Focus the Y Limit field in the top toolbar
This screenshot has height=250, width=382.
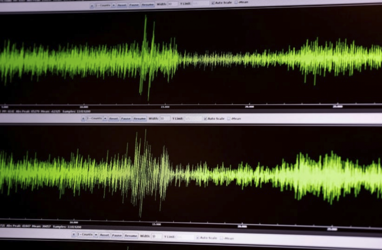(200, 3)
